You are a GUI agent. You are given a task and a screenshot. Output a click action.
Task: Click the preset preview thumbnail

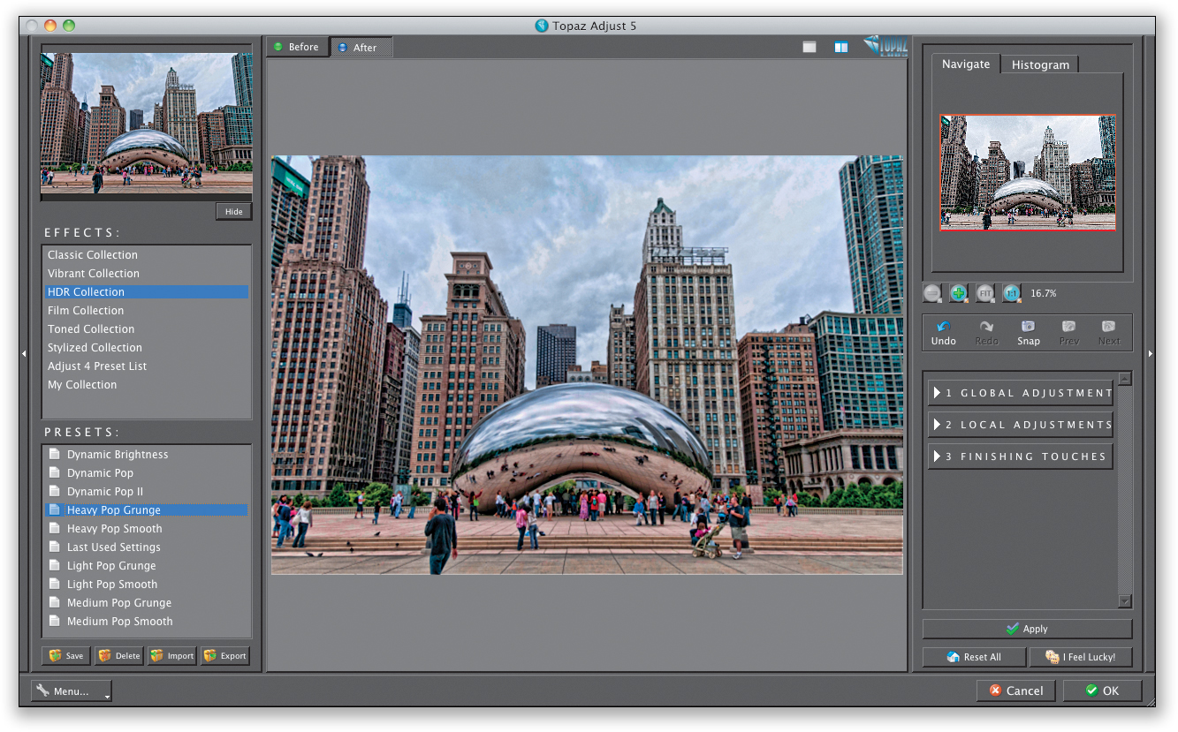click(147, 123)
